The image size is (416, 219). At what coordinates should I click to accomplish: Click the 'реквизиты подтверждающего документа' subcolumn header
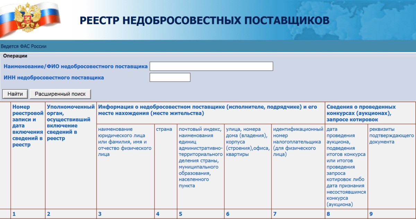[x=391, y=135]
